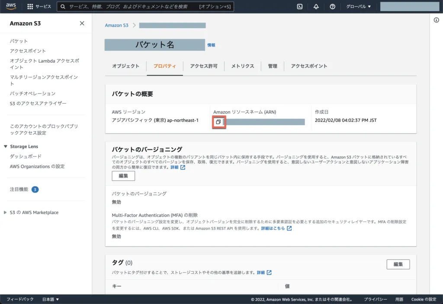Open versioning 詳細 link
443x304 pixels.
(174, 167)
